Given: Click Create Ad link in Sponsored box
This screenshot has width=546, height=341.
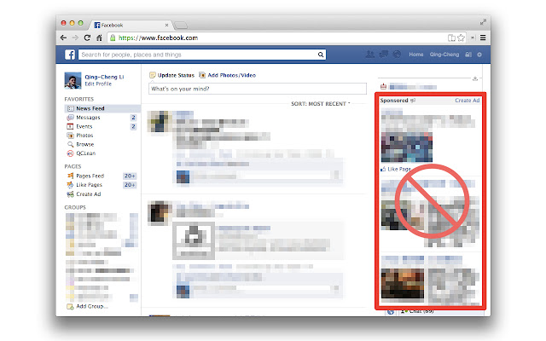Looking at the screenshot, I should pos(468,101).
